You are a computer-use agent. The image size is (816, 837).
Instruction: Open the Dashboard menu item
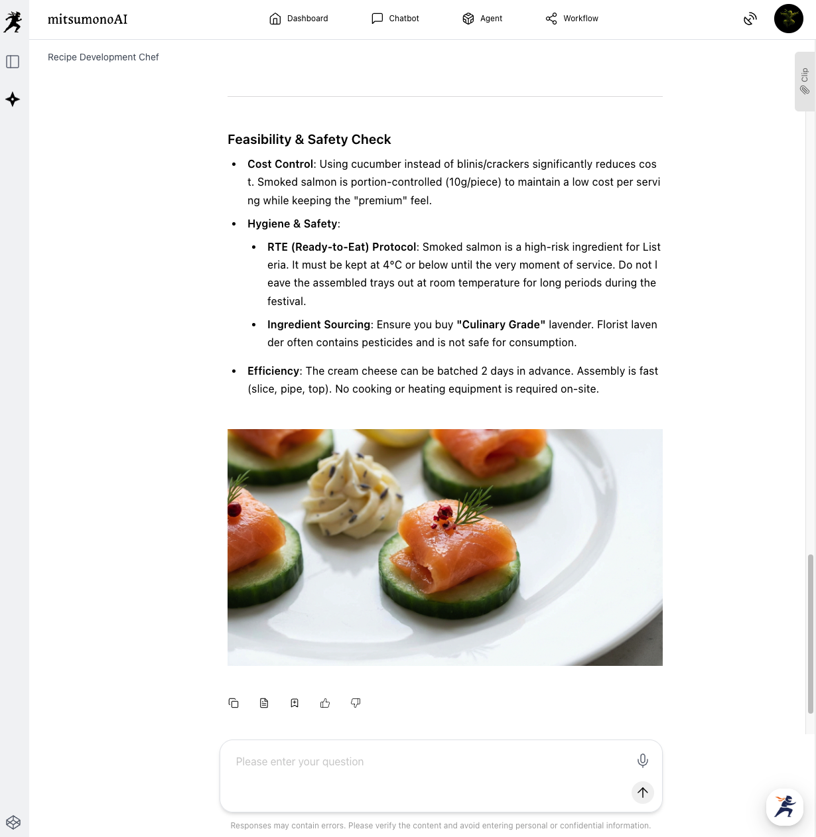pos(299,19)
